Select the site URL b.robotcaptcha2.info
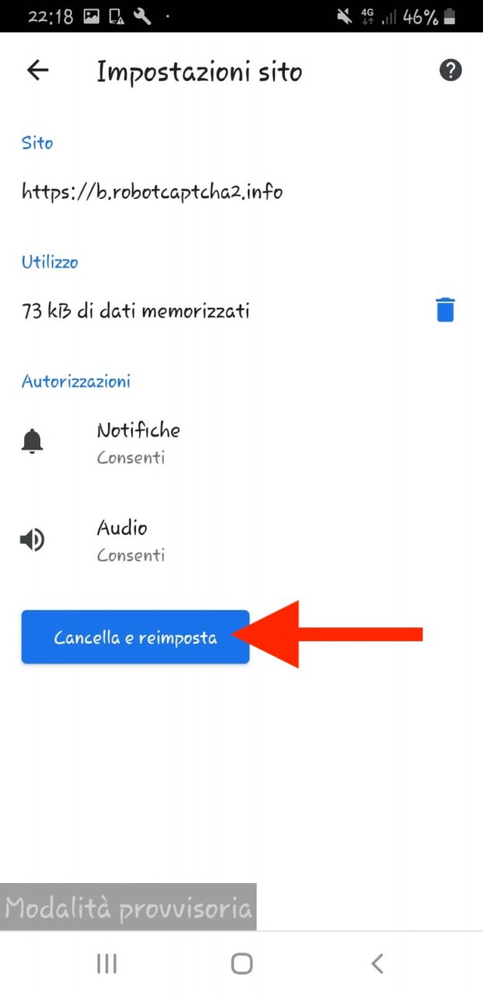Viewport: 483px width, 995px height. pos(152,191)
